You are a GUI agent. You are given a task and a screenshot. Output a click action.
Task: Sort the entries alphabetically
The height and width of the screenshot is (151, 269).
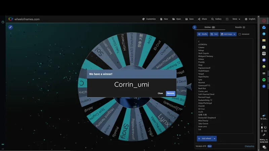(x=214, y=34)
